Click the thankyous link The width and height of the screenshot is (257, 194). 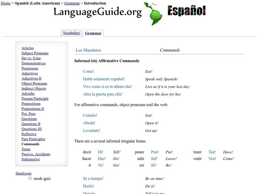(23, 173)
